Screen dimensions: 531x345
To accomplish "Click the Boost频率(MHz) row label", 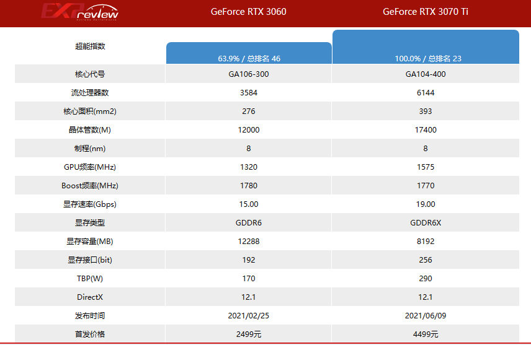I will click(90, 186).
